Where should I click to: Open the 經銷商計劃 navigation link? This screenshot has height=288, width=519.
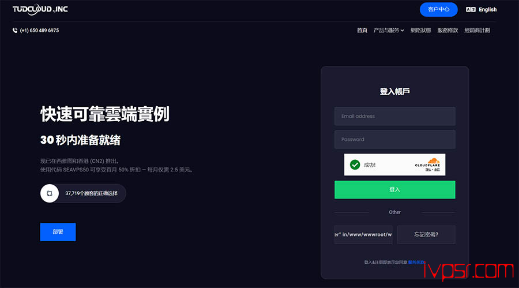(x=477, y=31)
